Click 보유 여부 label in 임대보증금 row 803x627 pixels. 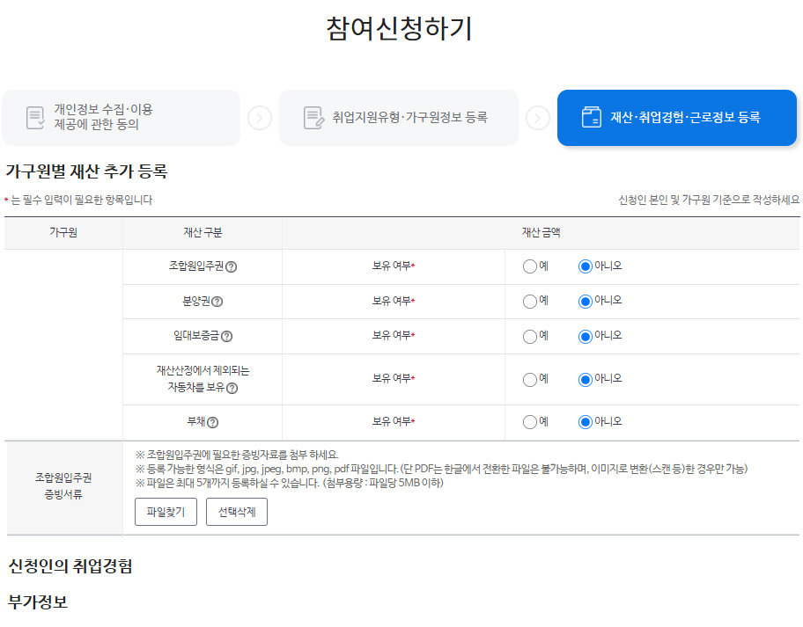392,336
